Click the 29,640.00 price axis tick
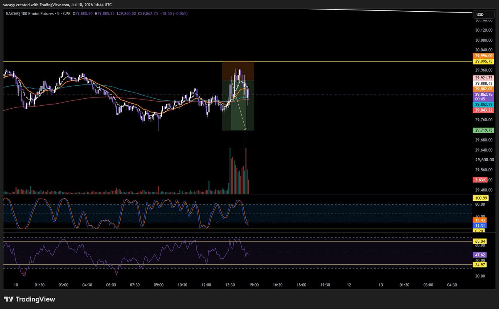This screenshot has width=499, height=309. tap(483, 150)
